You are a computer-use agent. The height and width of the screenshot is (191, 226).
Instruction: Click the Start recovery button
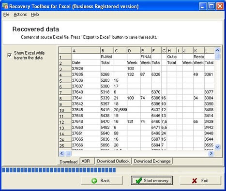[x=151, y=180]
